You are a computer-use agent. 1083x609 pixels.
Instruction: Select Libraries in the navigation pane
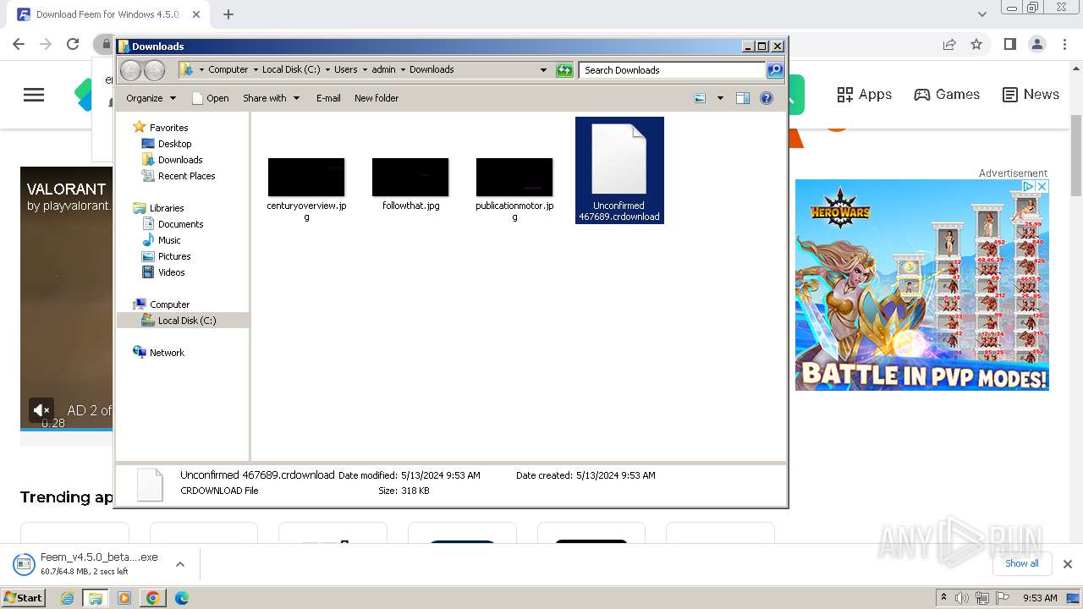(167, 208)
